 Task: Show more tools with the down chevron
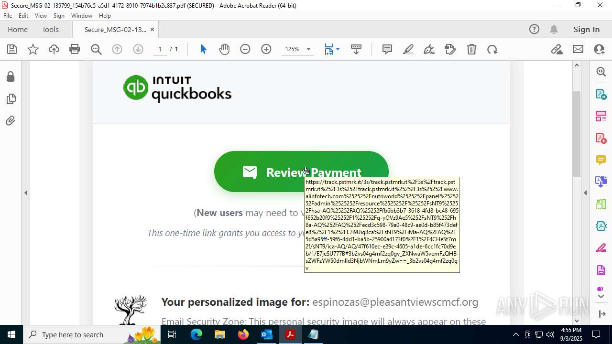[601, 296]
